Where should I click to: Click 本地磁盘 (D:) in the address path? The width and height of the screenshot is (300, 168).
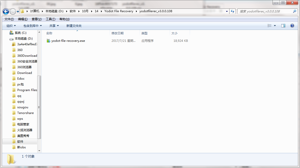click(x=54, y=11)
